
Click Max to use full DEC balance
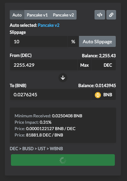(84, 65)
